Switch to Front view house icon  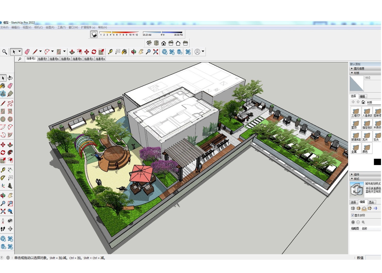tap(163, 43)
